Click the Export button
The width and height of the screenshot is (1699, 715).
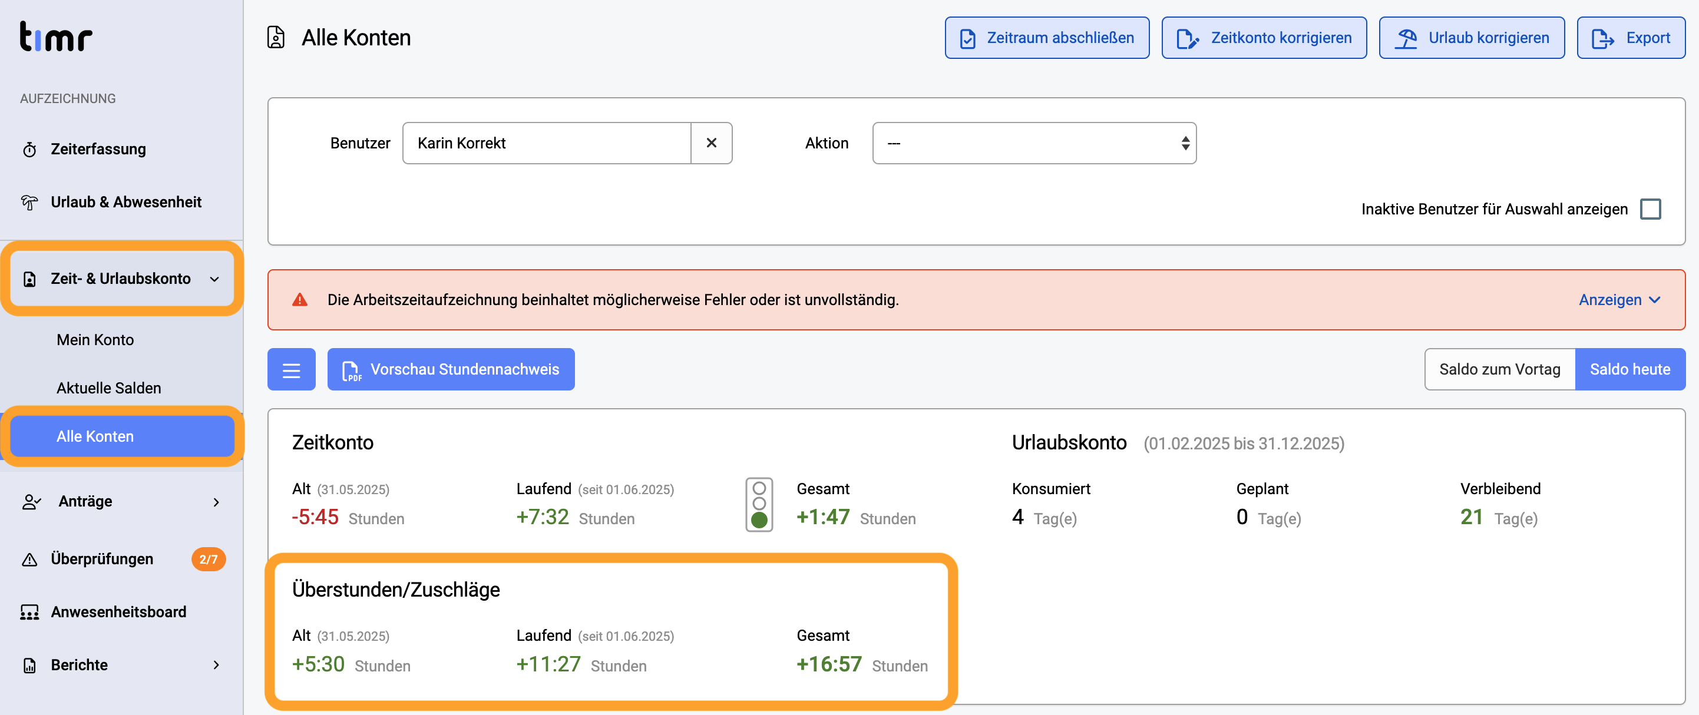point(1631,38)
